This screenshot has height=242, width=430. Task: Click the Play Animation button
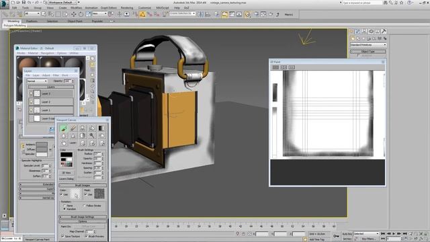(x=394, y=234)
